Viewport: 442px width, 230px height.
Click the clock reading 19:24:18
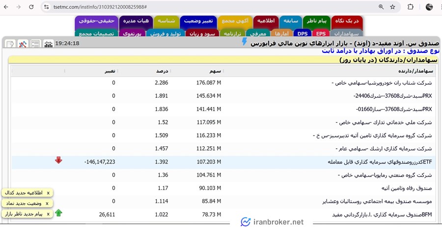pos(67,43)
